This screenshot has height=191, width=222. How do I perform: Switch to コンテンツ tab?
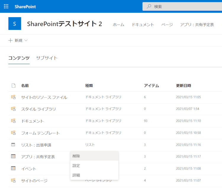tap(19, 58)
